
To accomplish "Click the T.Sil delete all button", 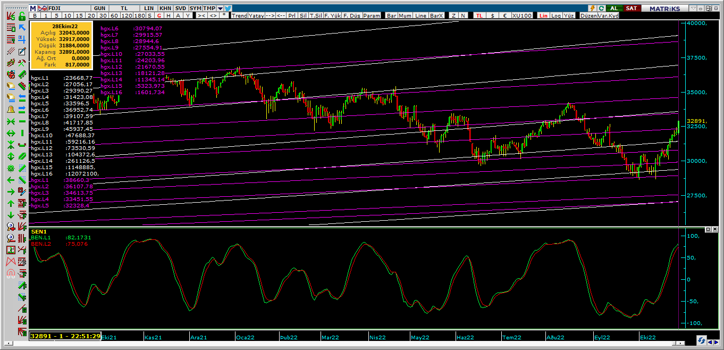I will pyautogui.click(x=316, y=15).
